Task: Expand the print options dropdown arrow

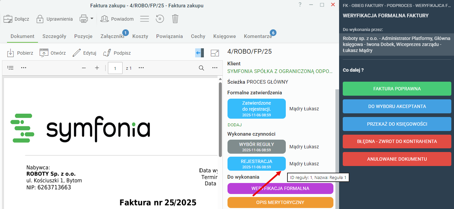Action: tap(92, 19)
